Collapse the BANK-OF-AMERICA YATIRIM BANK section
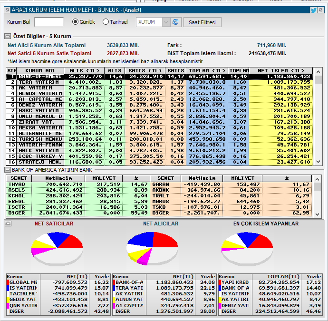This screenshot has height=321, width=328. tap(8, 170)
